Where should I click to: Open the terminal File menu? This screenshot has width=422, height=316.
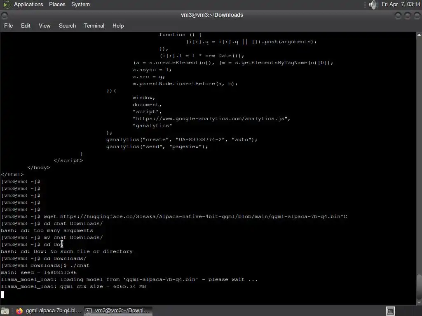[8, 26]
